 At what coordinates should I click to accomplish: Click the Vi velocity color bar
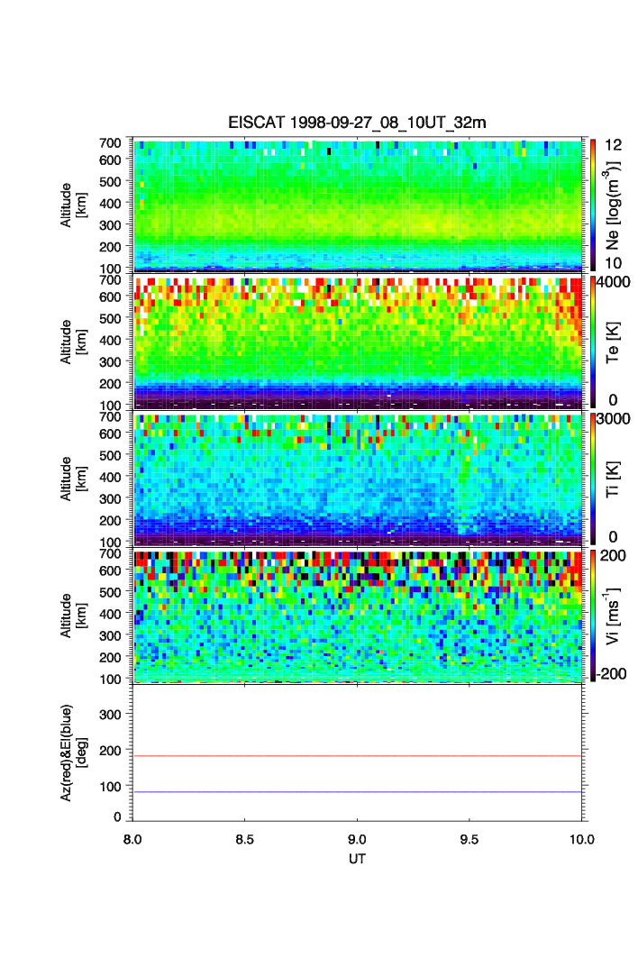[592, 615]
